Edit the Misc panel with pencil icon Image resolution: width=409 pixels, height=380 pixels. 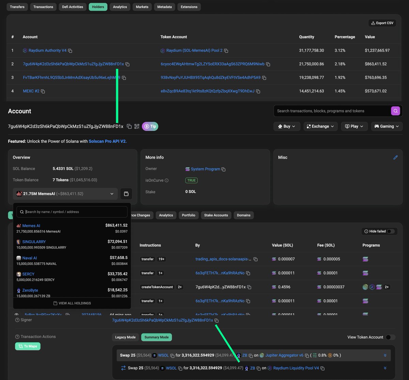click(x=395, y=157)
